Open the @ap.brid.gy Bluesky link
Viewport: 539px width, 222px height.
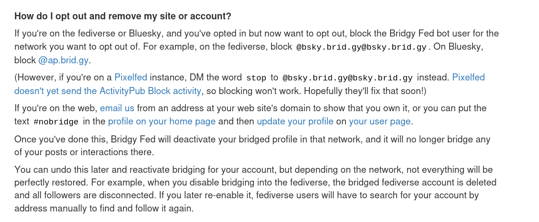pyautogui.click(x=63, y=60)
